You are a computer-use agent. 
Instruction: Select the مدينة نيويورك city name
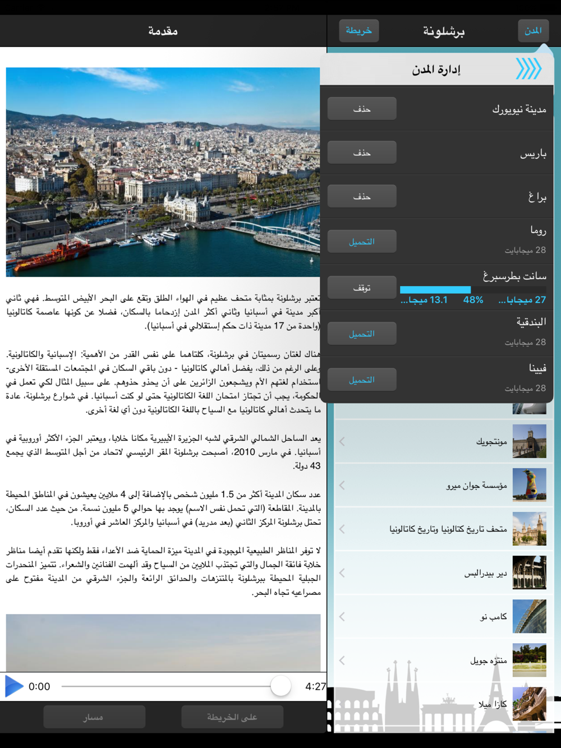pyautogui.click(x=519, y=109)
